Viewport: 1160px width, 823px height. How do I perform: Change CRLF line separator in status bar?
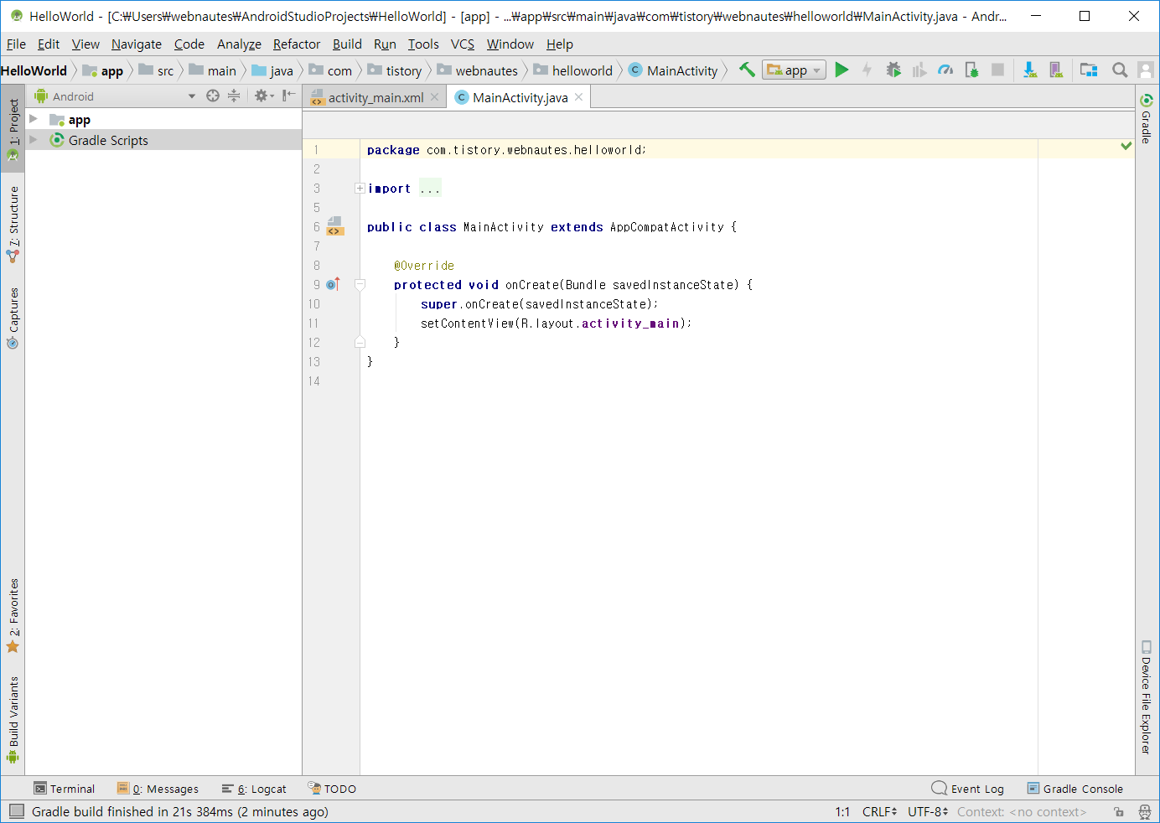coord(879,811)
